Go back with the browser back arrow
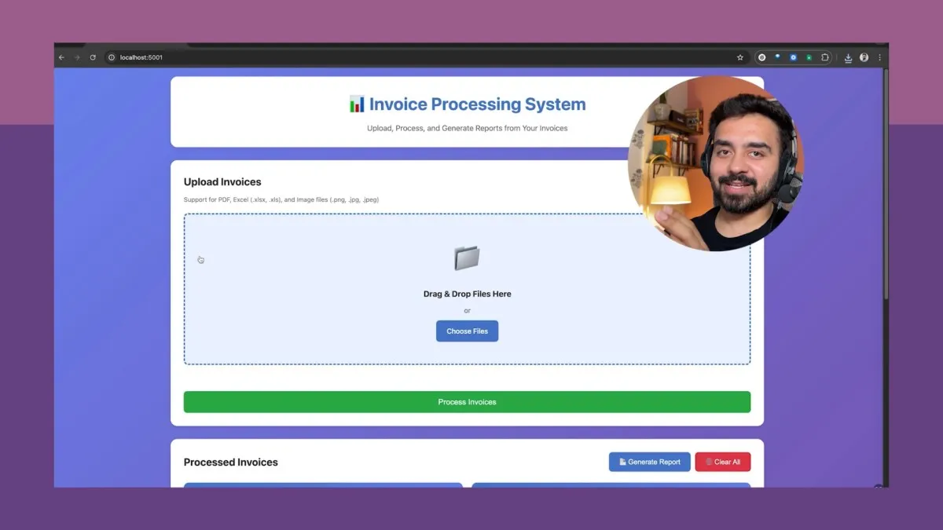Screen dimensions: 943x530 coord(62,57)
